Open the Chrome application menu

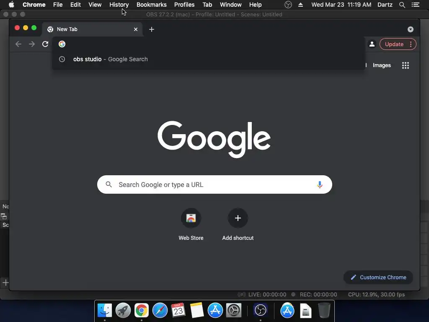pos(34,5)
